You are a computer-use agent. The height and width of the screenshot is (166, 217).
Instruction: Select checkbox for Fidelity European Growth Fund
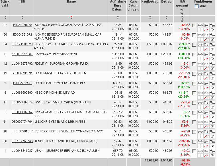click(194, 64)
